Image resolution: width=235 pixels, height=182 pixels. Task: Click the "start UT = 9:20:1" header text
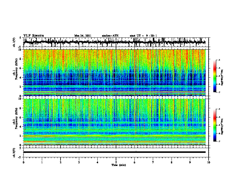coord(143,36)
